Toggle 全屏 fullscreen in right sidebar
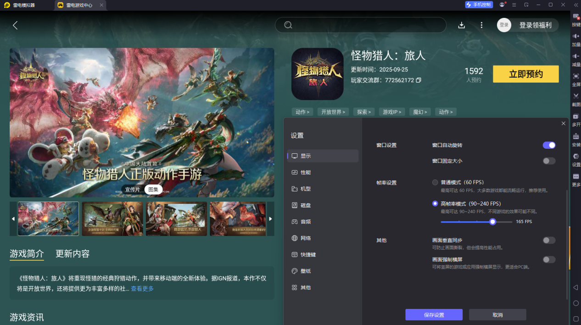This screenshot has width=581, height=325. [x=576, y=80]
